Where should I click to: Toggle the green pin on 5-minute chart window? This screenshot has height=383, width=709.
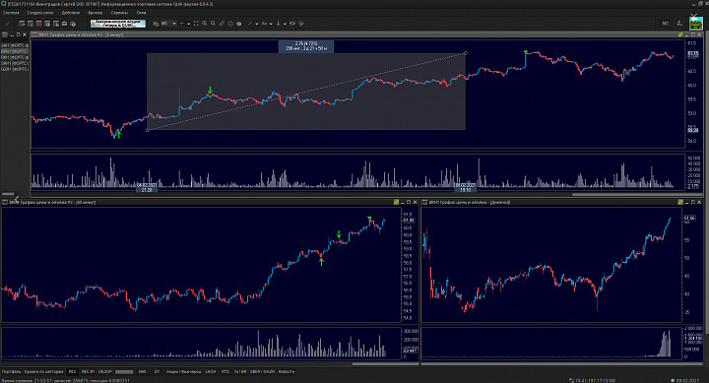point(680,34)
